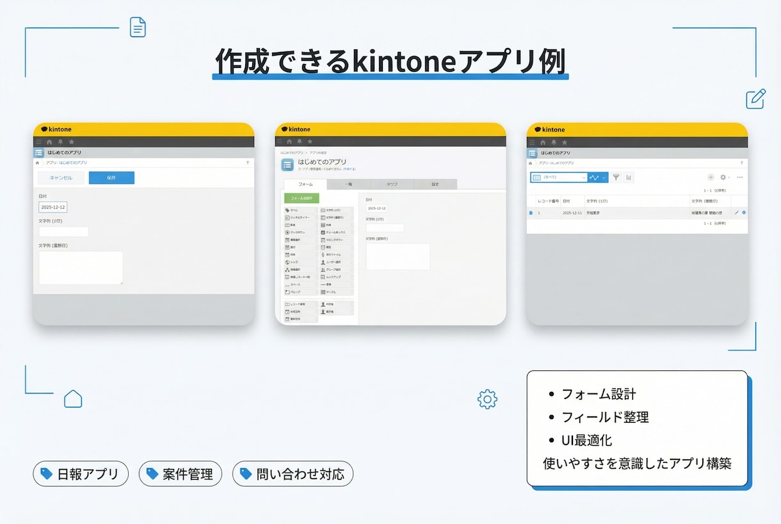Open the gear settings dropdown in record list
781x524 pixels.
(x=725, y=177)
